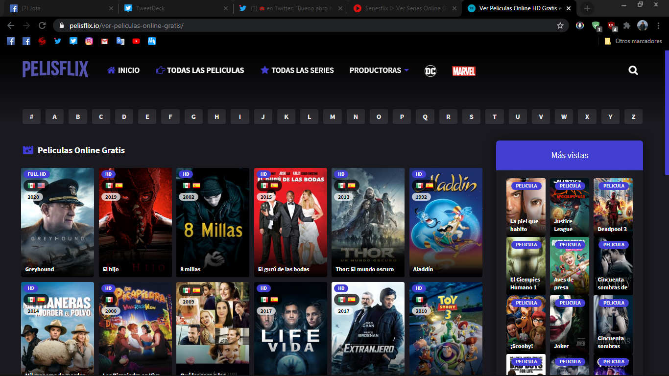Click the Pelisflix logo

55,70
